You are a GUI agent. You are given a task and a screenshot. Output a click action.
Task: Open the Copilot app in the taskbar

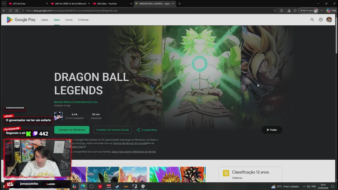point(74,186)
